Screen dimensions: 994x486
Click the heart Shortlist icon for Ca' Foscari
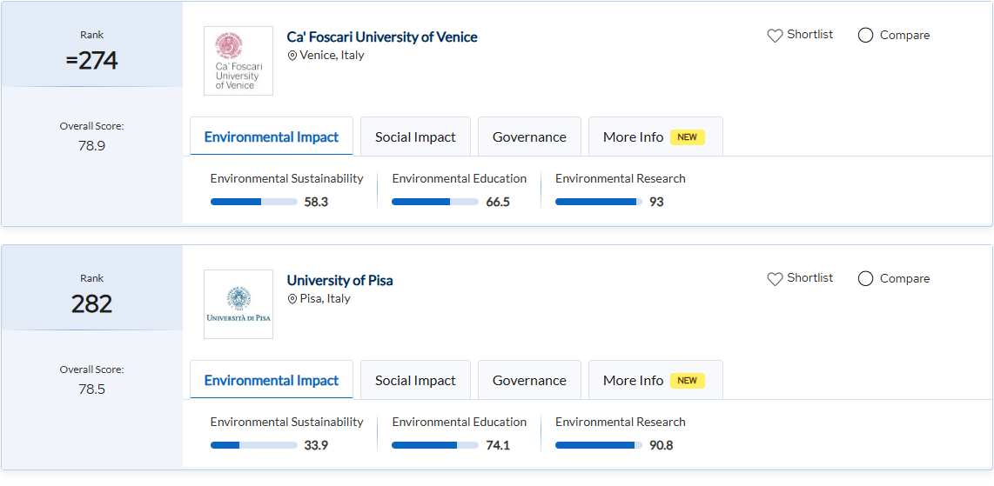click(775, 36)
